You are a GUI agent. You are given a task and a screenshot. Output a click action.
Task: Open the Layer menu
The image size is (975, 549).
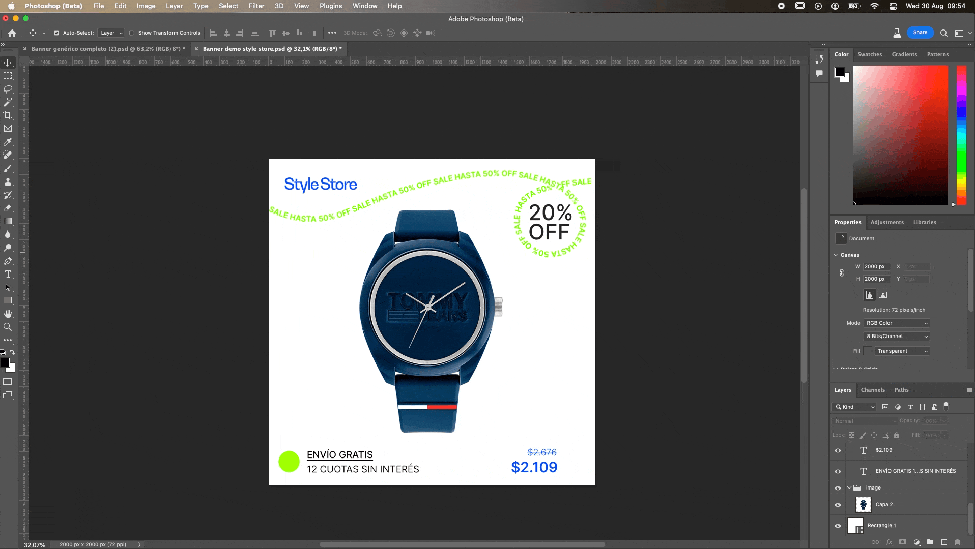(x=174, y=6)
